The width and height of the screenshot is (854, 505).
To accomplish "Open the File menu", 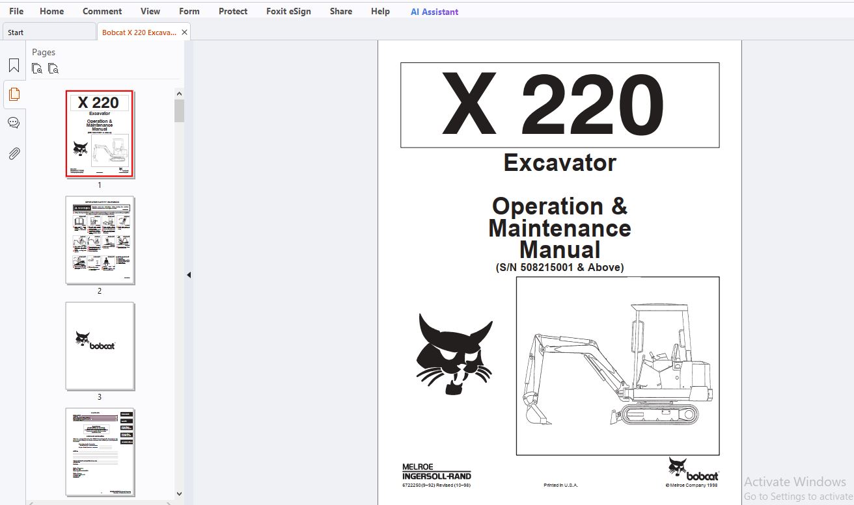I will coord(16,11).
